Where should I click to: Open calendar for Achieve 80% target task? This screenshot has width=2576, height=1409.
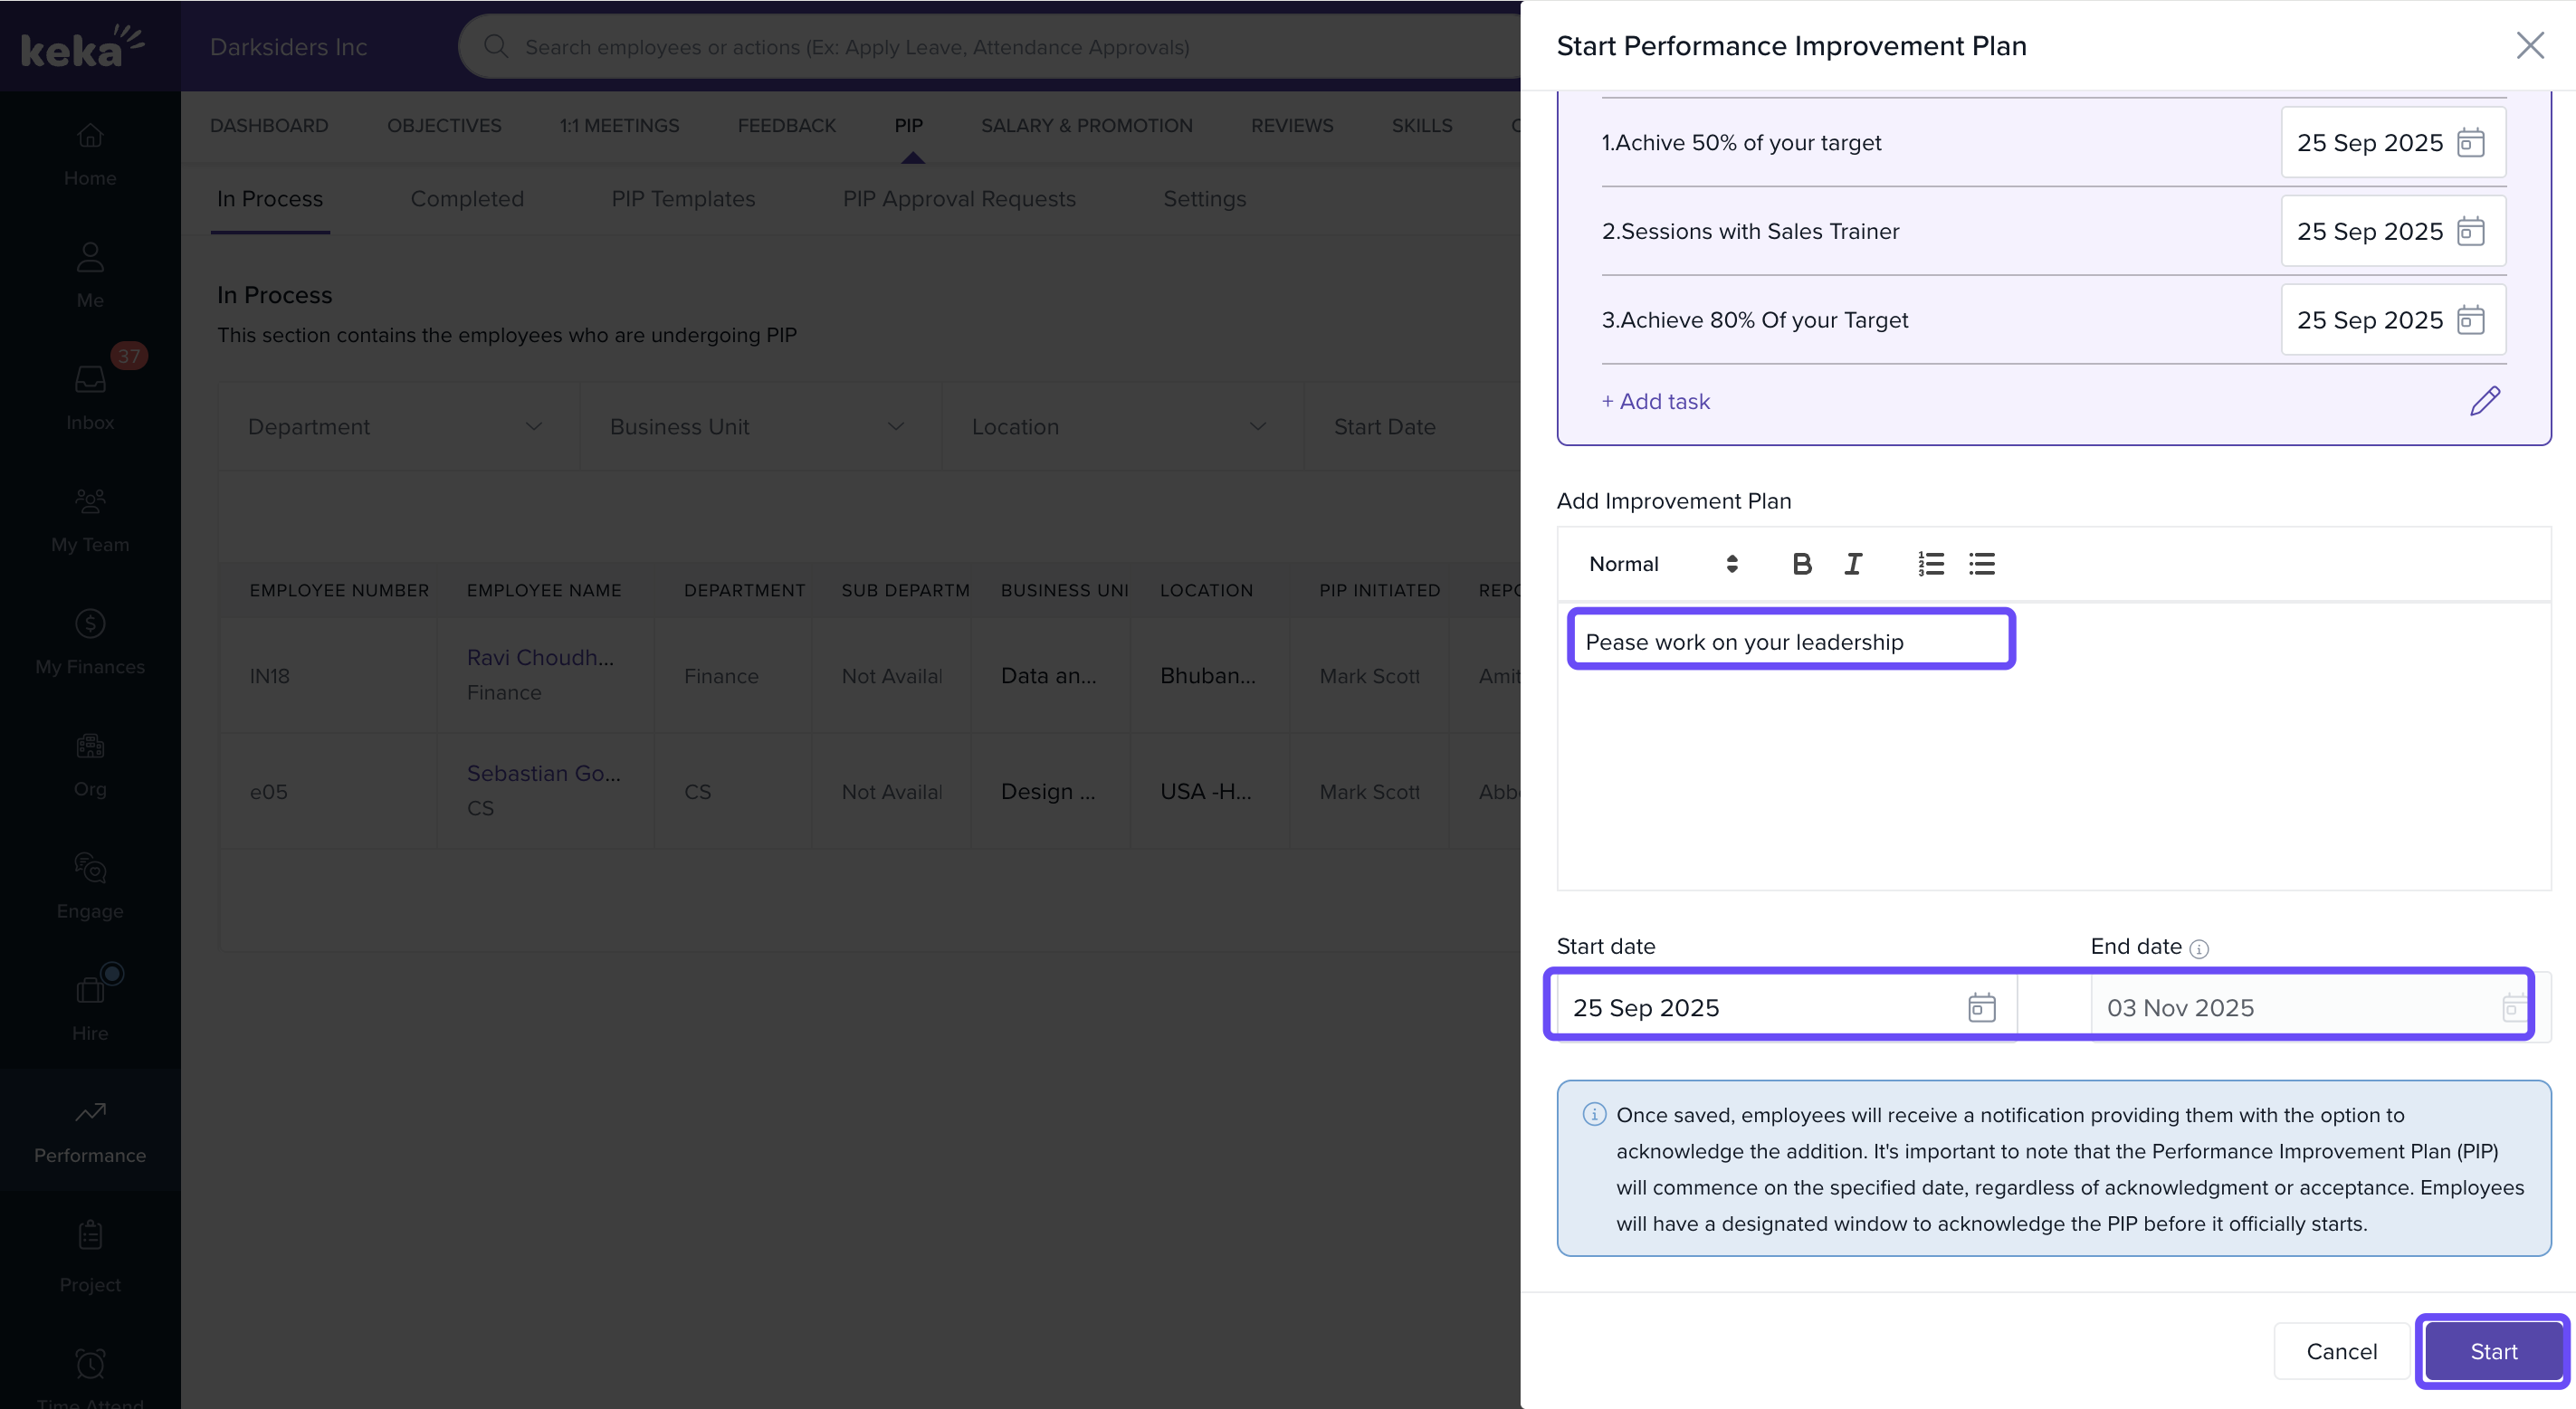2470,320
